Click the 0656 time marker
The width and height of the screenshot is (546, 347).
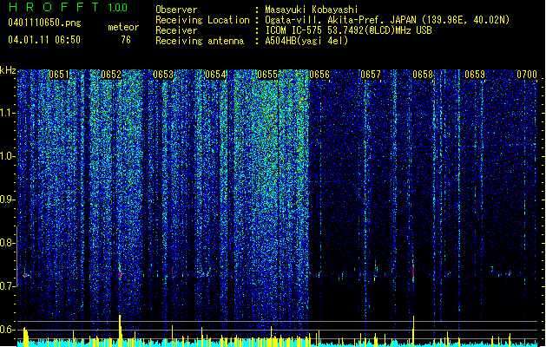pos(319,75)
